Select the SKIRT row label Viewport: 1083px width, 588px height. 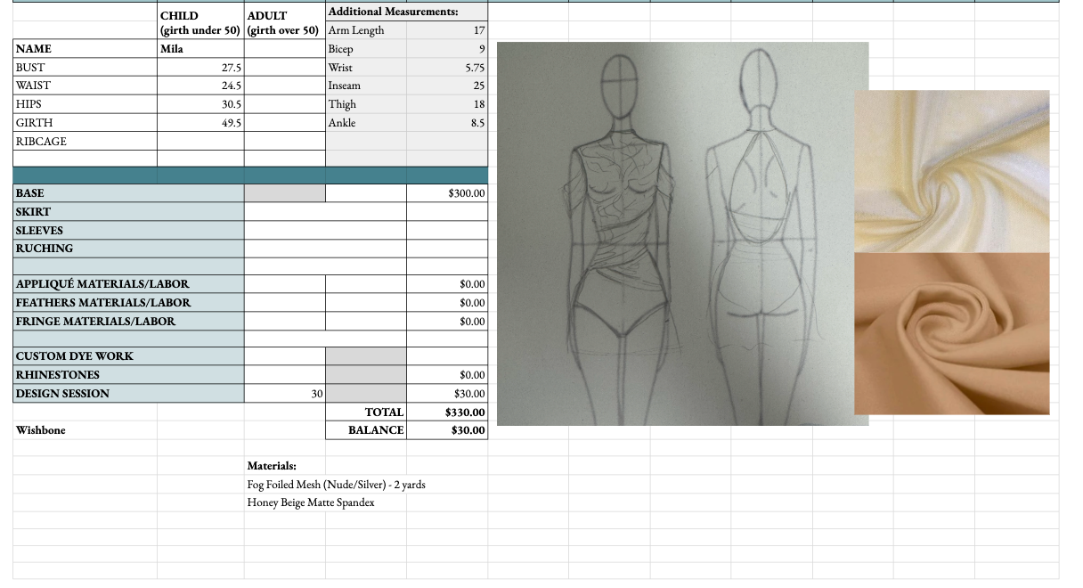[129, 212]
